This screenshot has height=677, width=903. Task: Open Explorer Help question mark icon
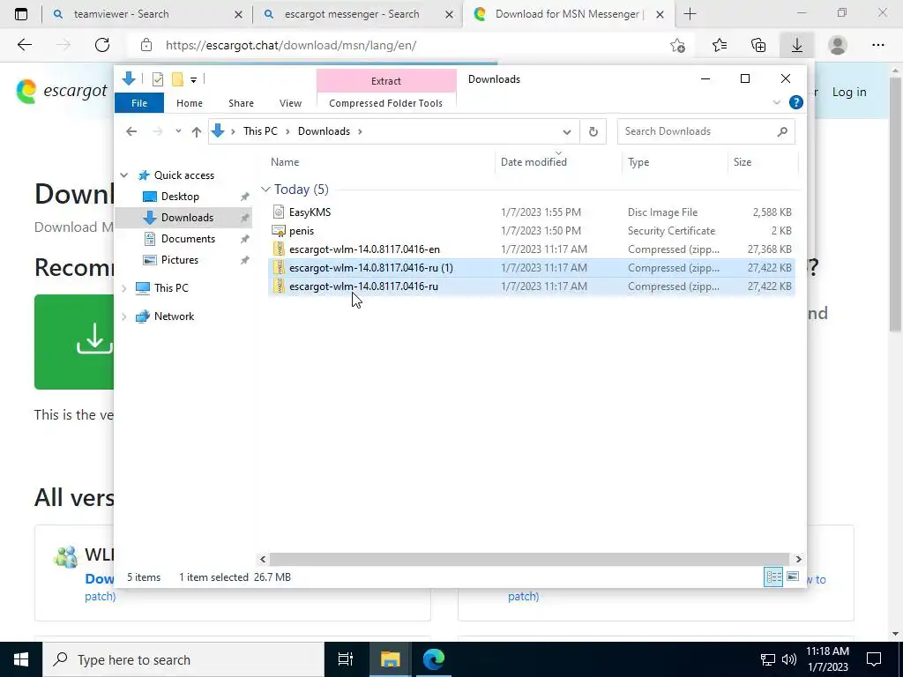[x=796, y=102]
